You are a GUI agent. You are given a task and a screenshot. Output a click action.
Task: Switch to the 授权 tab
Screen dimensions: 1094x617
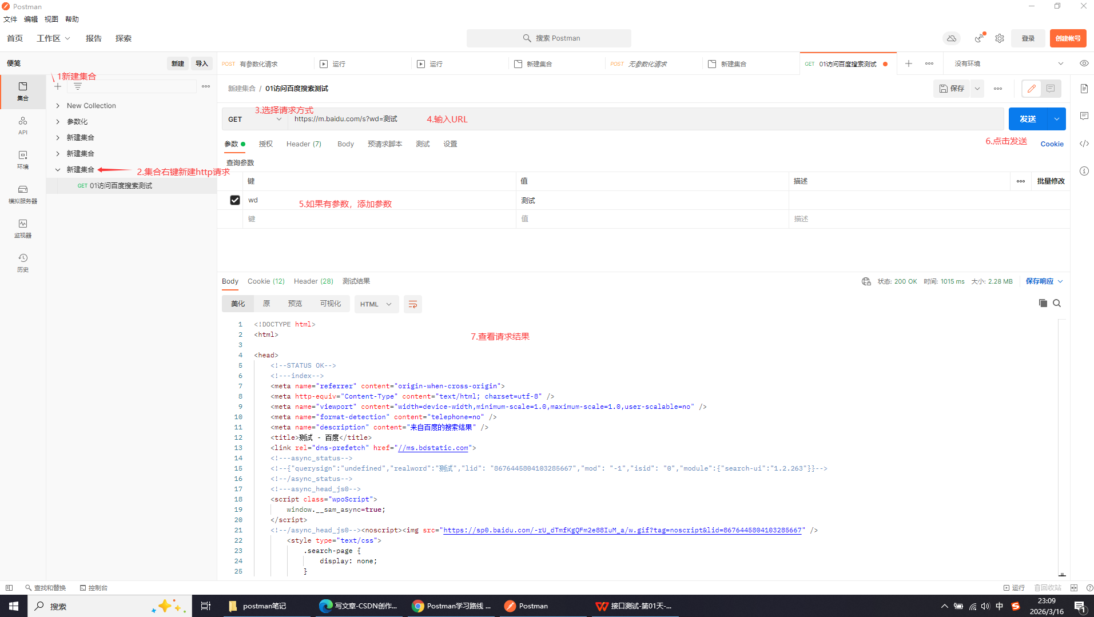click(266, 144)
